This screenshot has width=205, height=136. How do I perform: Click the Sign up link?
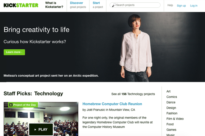[x=181, y=5]
